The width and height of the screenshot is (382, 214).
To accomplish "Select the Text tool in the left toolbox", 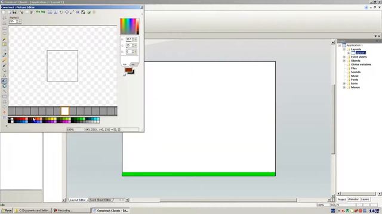I will tap(4, 75).
